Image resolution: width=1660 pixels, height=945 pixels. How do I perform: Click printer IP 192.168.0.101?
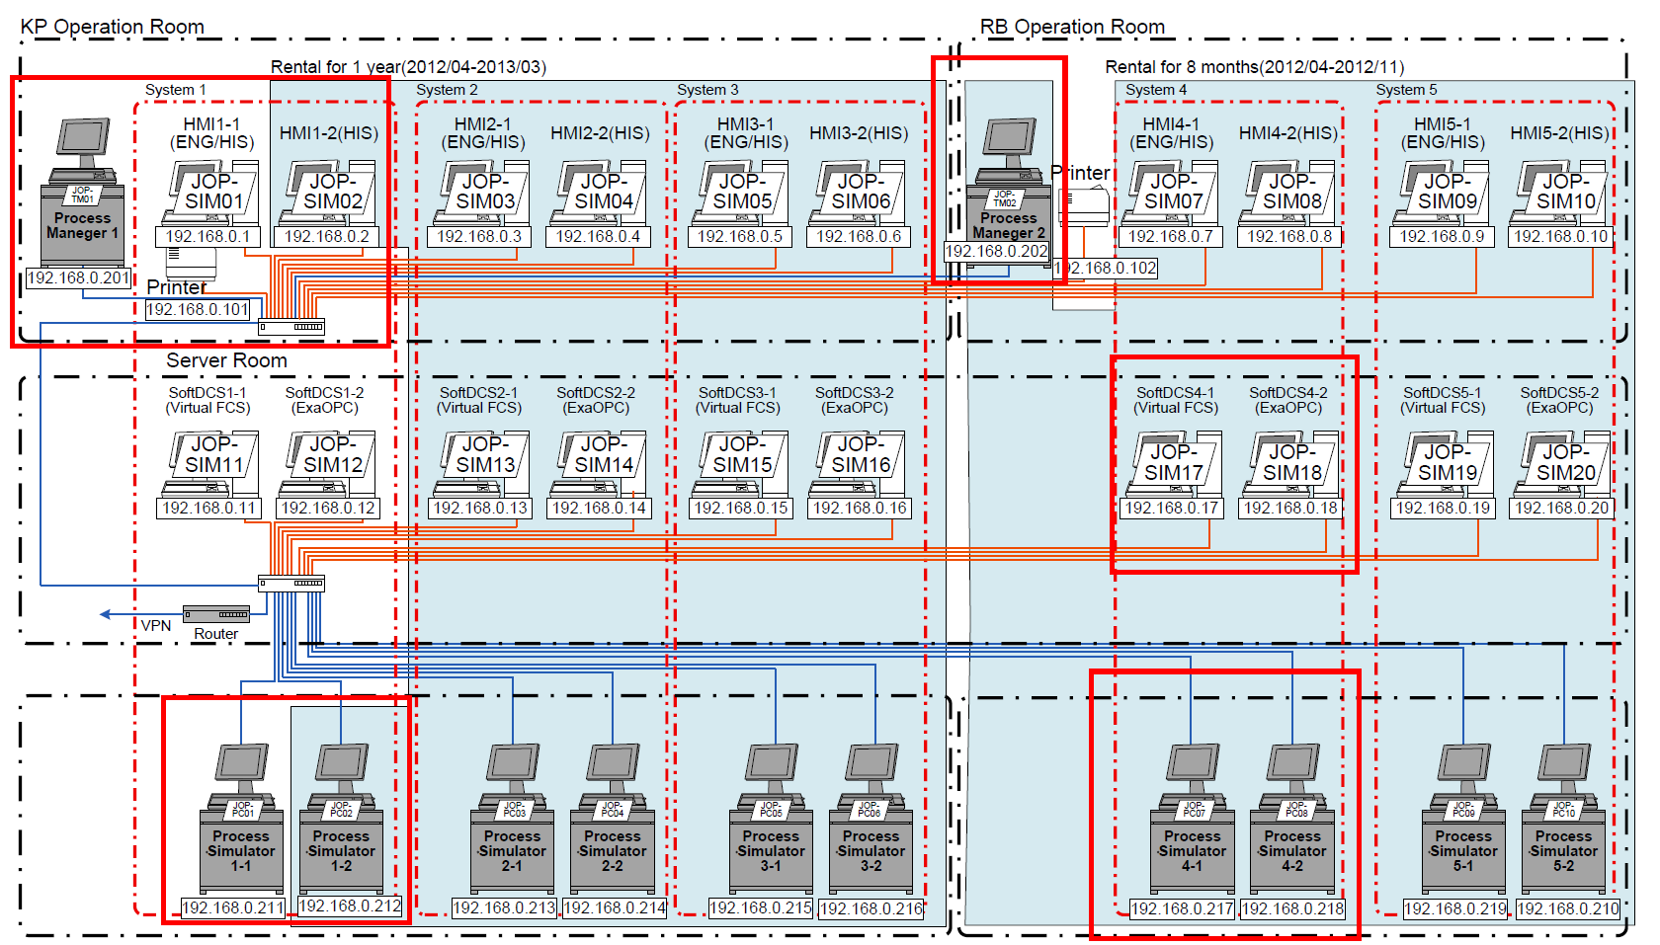198,310
